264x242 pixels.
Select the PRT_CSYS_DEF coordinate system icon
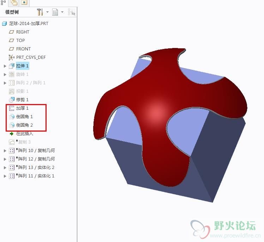click(x=11, y=58)
